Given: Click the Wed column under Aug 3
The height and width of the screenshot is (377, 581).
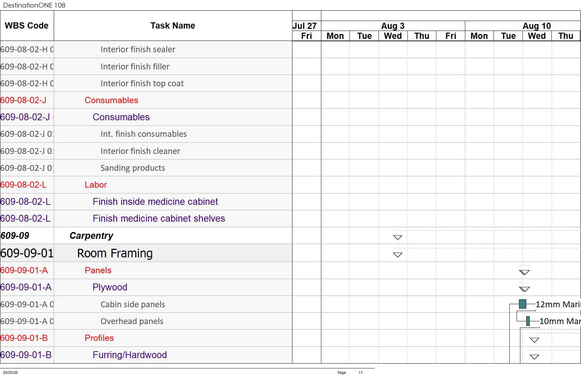Looking at the screenshot, I should point(393,36).
